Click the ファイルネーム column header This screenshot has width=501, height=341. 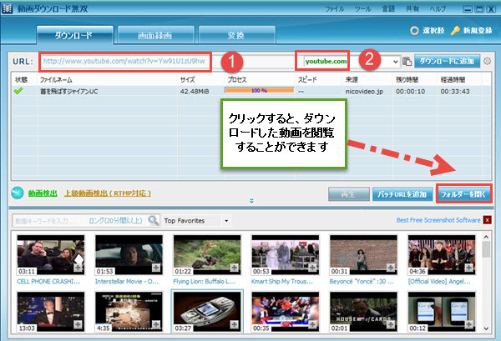click(x=107, y=80)
